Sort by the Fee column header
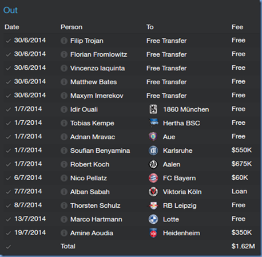This screenshot has width=262, height=257. [237, 27]
